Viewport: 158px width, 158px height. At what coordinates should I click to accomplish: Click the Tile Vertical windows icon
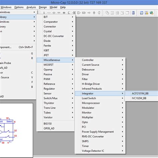112,13
